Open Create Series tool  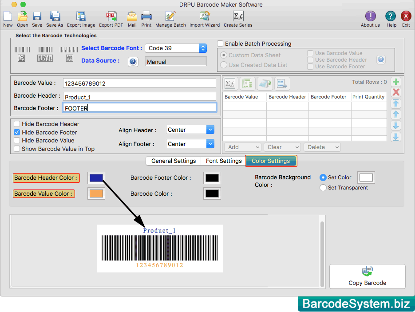[238, 19]
